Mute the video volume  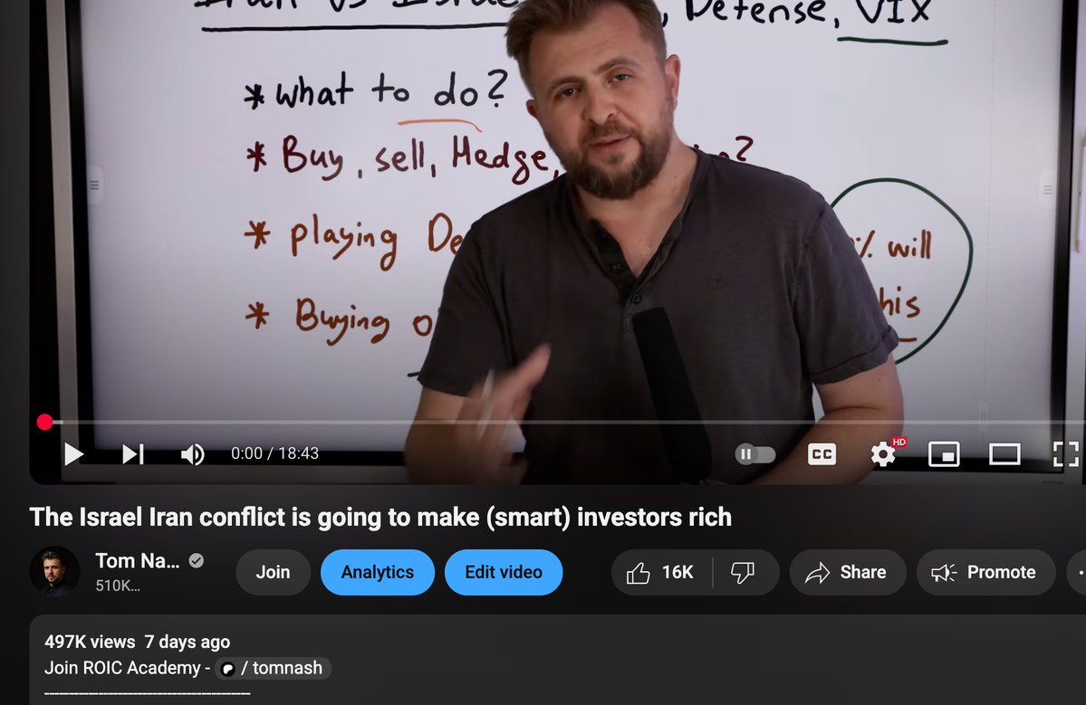click(193, 453)
